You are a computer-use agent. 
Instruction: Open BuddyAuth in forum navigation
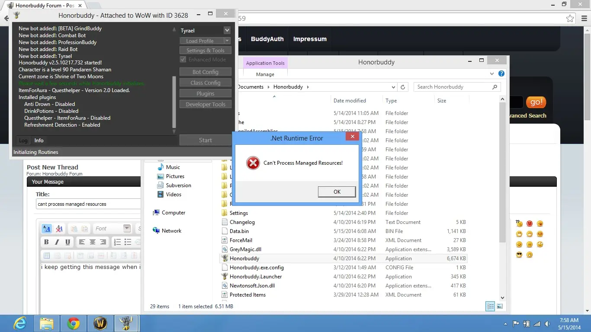267,39
